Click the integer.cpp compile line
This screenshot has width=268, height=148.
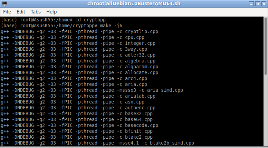coord(78,43)
